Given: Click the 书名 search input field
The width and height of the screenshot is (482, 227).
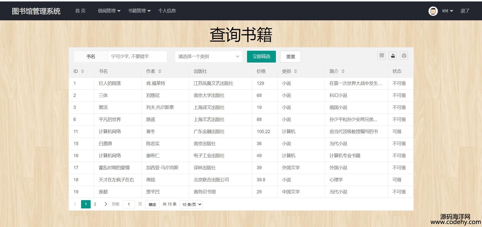Looking at the screenshot, I should pos(137,56).
